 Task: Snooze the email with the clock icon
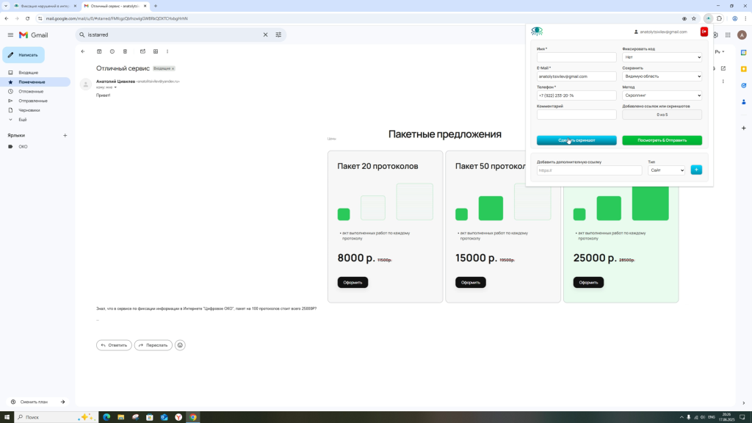point(112,51)
